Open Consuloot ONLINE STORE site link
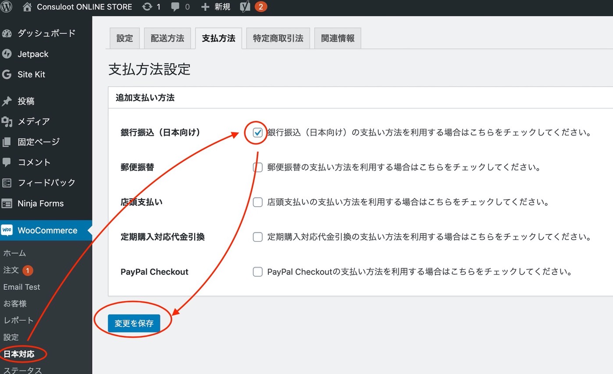This screenshot has width=613, height=374. [84, 7]
